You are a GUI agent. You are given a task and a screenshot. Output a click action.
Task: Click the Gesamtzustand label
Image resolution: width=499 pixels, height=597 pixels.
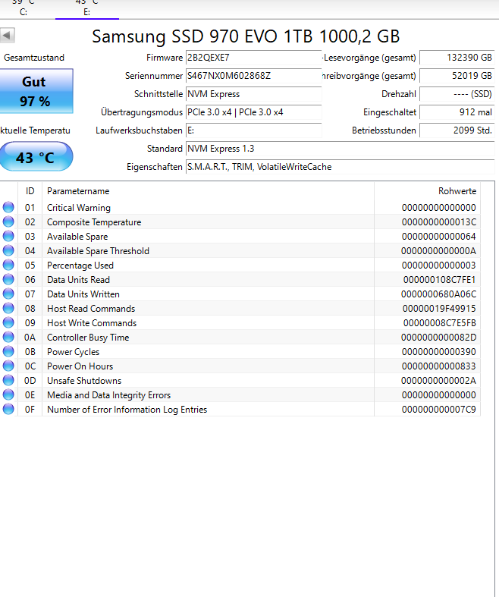(34, 58)
